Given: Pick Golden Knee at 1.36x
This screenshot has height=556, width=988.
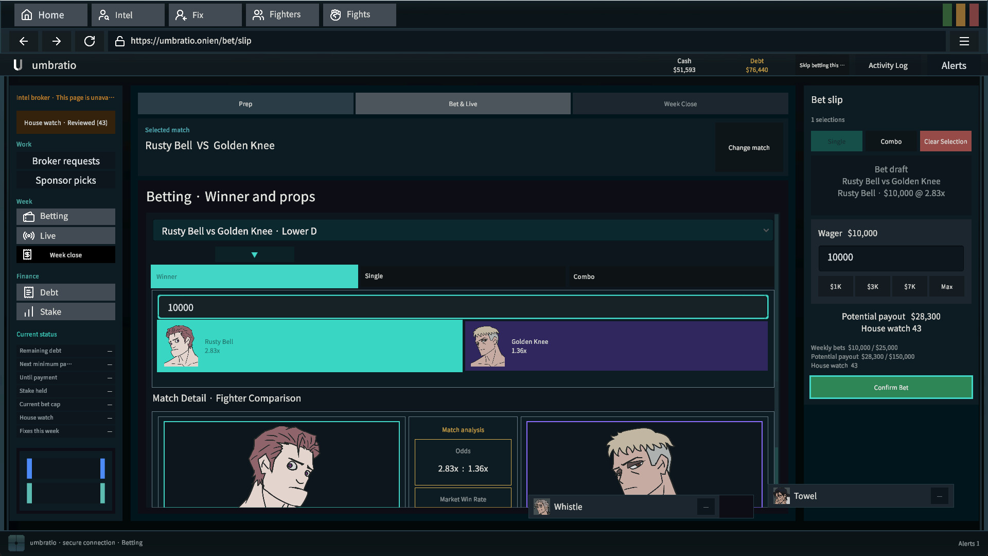Looking at the screenshot, I should click(x=616, y=346).
